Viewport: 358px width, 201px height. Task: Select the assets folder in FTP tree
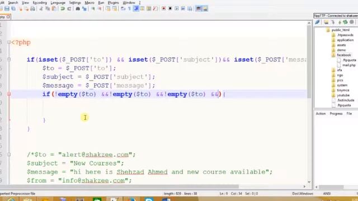tap(341, 45)
